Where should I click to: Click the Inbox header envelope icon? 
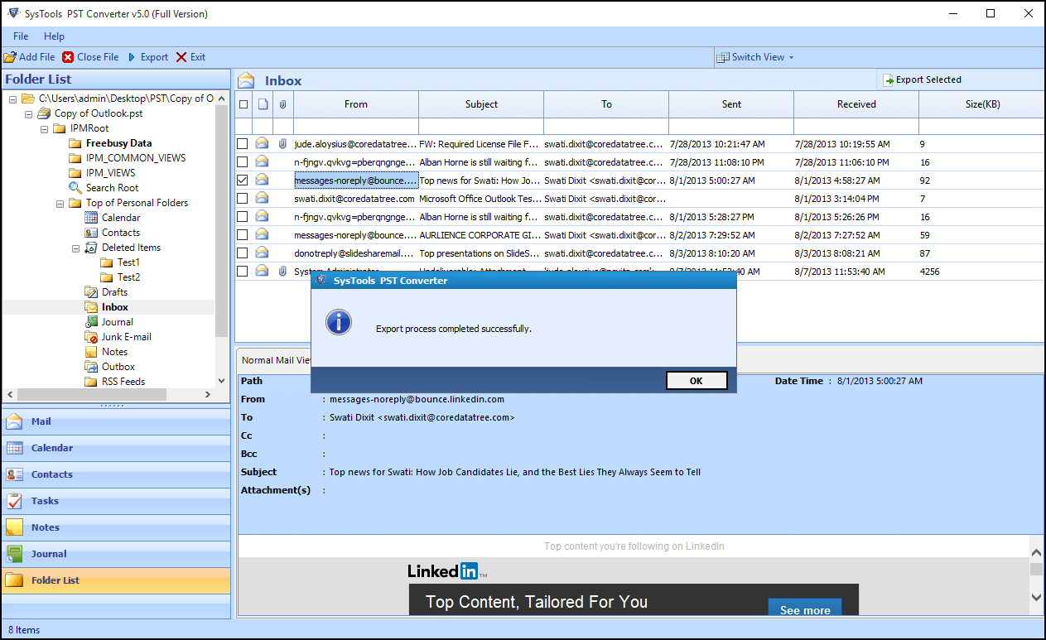[246, 80]
